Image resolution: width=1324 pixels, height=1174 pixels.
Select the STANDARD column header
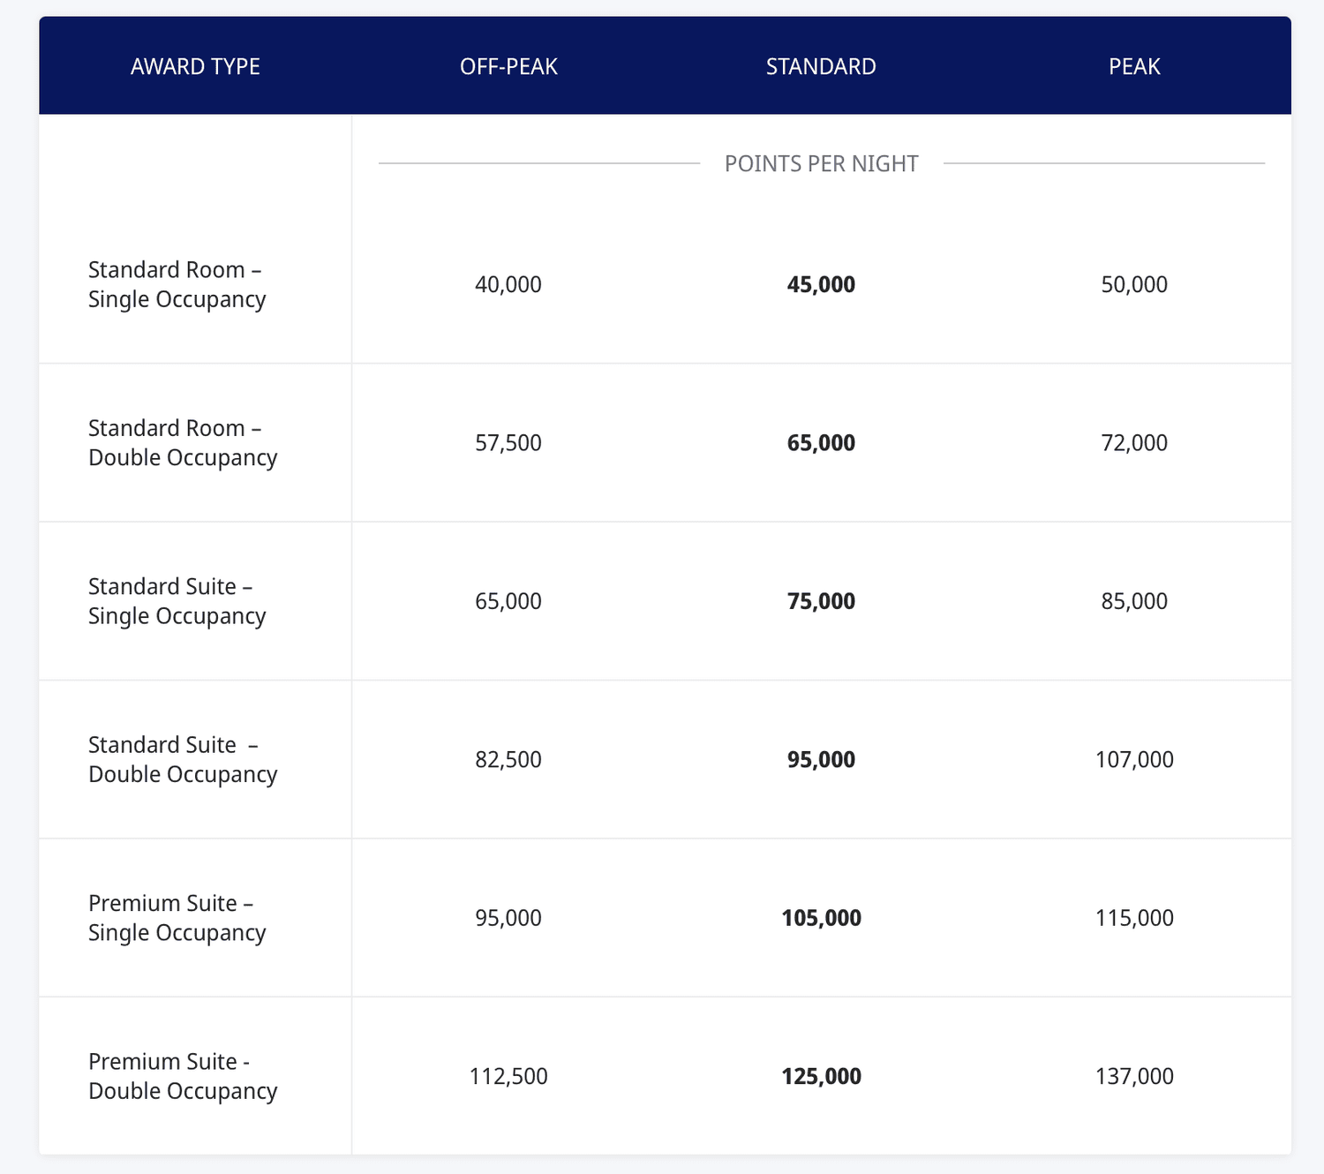coord(820,65)
